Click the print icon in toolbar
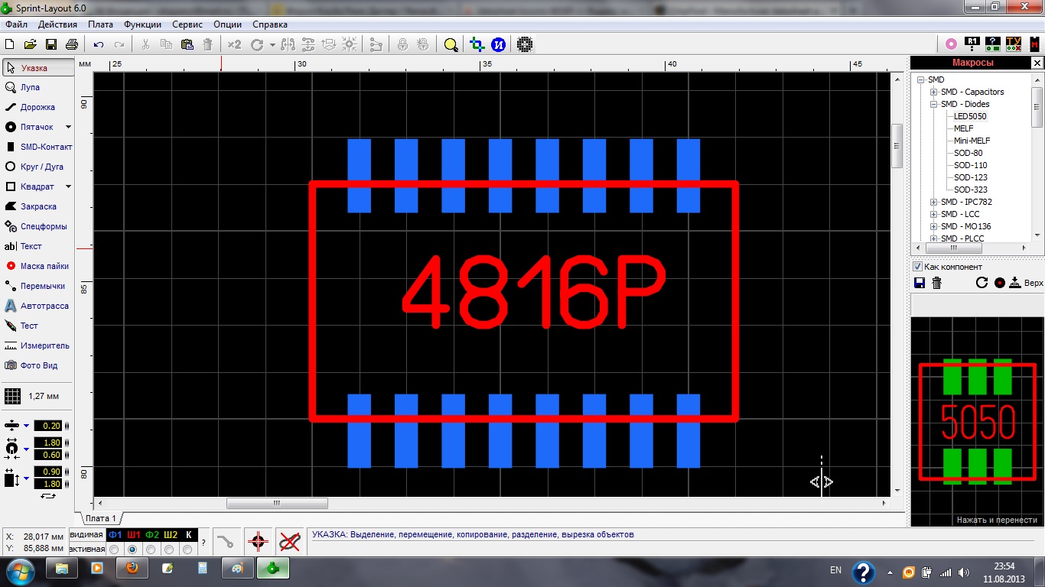Screen dimensions: 1045x587 pyautogui.click(x=72, y=44)
